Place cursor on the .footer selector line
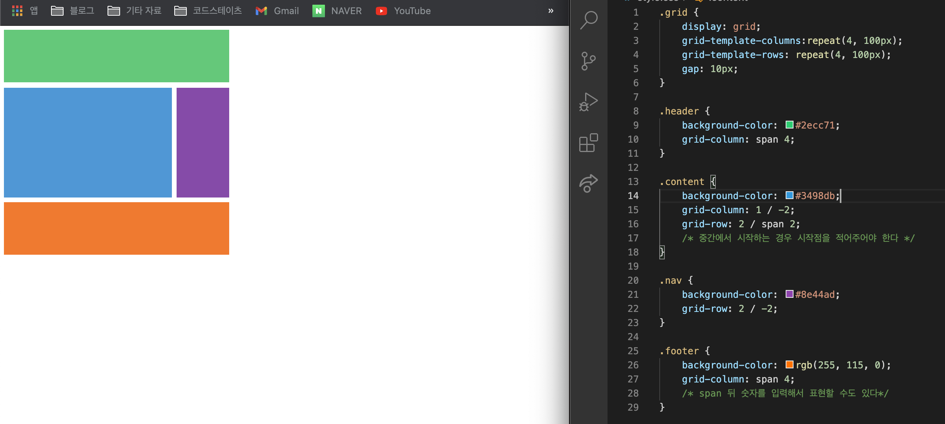This screenshot has height=424, width=945. (682, 351)
